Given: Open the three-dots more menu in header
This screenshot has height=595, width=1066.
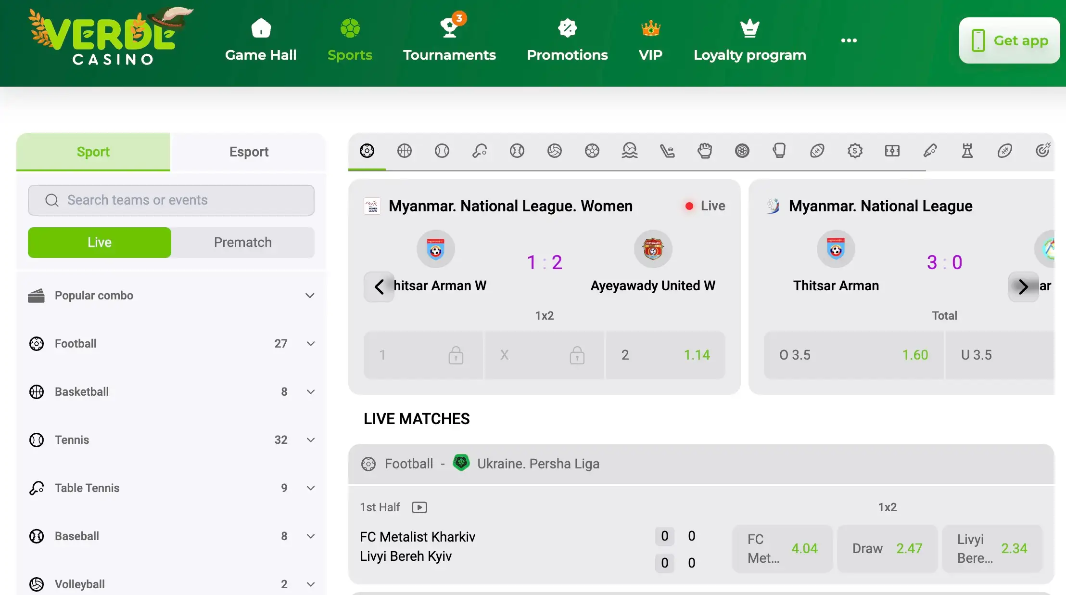Looking at the screenshot, I should (x=849, y=40).
